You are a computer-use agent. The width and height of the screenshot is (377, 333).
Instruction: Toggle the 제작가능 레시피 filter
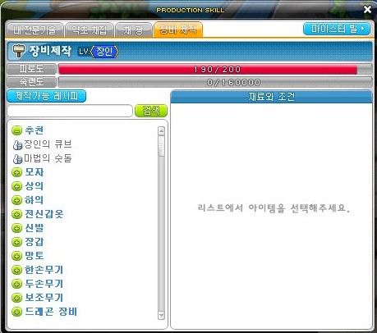click(46, 96)
